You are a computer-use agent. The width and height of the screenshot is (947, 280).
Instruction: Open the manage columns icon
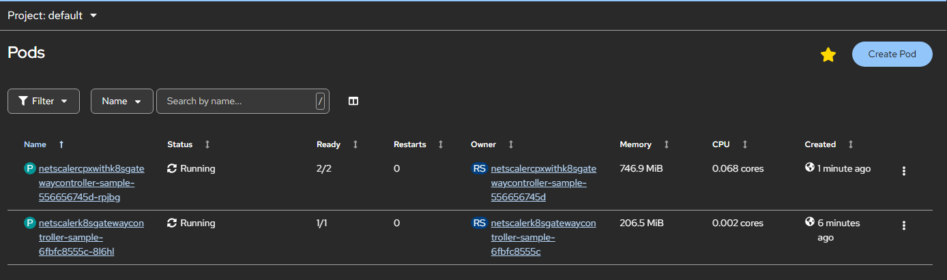pos(353,101)
